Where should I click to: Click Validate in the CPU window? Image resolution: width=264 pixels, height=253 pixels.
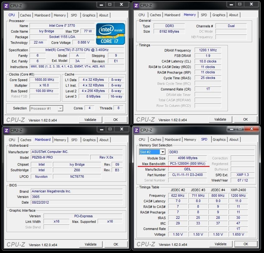tap(90, 120)
